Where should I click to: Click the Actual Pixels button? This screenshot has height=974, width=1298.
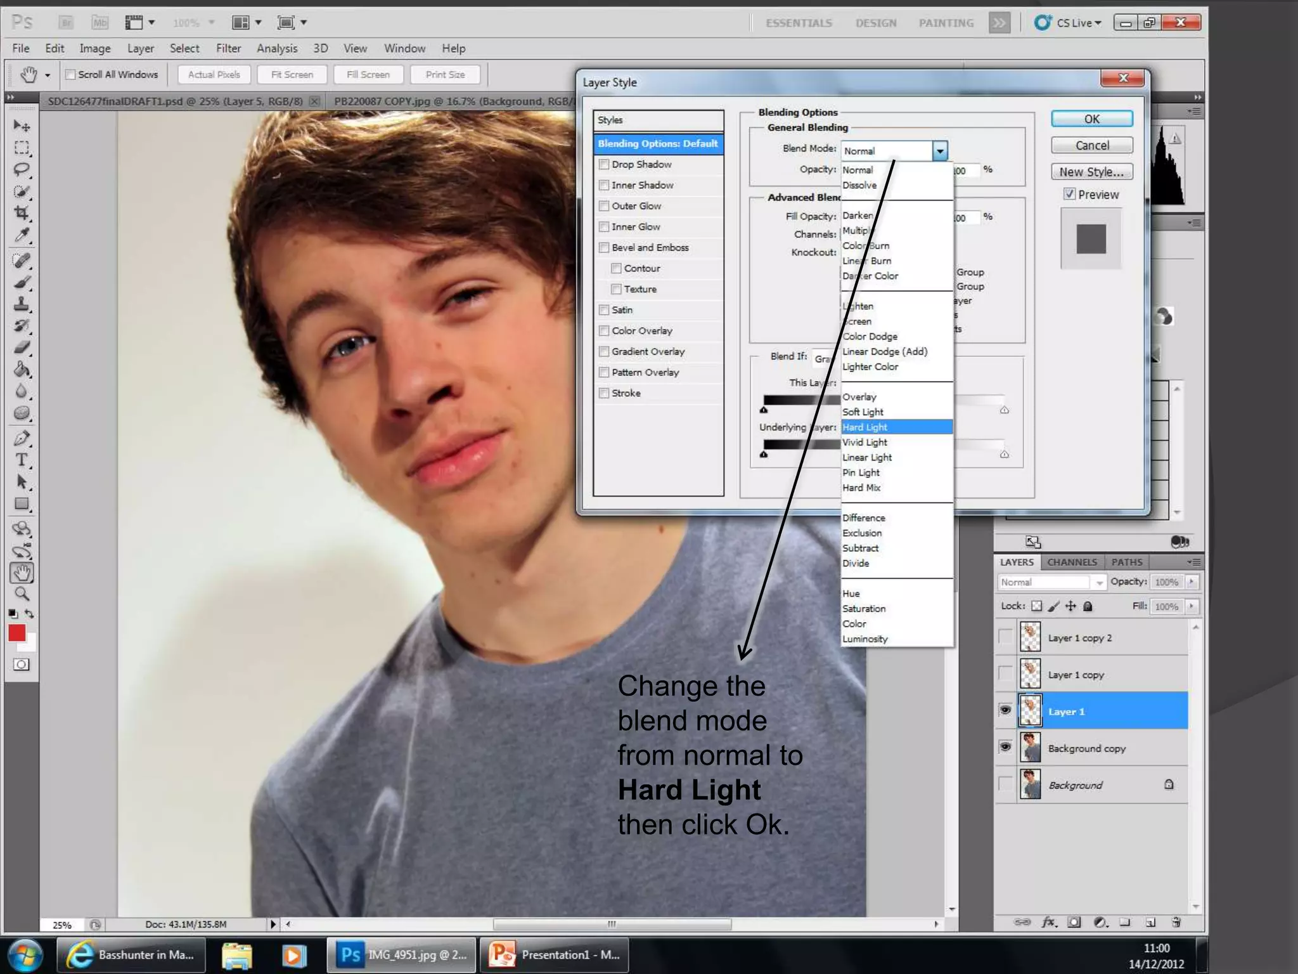pyautogui.click(x=214, y=75)
